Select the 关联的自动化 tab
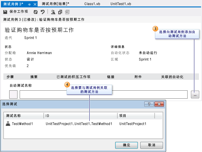Screen dimensions: 202x152 point(172,77)
